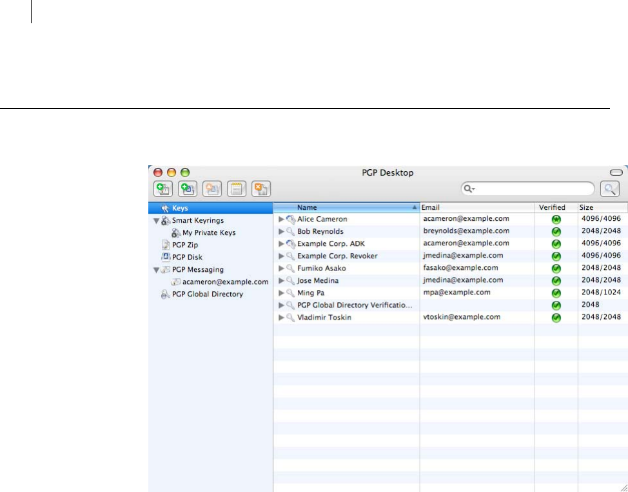Open the notepad toolbar icon

coord(237,189)
